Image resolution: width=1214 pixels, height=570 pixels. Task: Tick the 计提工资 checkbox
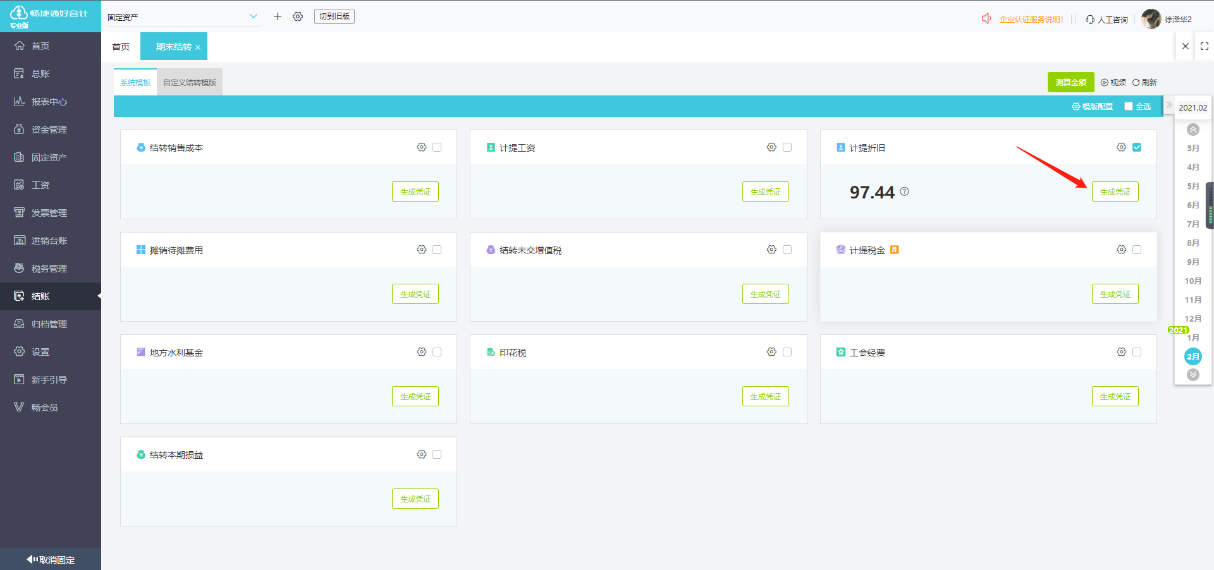[x=787, y=147]
